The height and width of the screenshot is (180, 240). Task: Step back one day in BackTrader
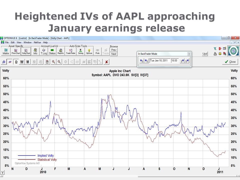[141, 61]
